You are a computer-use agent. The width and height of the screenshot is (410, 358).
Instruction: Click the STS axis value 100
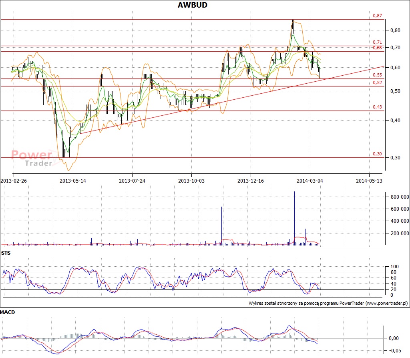click(x=394, y=267)
